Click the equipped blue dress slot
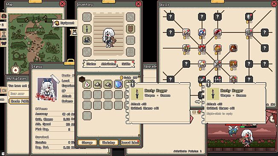This screenshot has height=156, width=278. coord(87,40)
